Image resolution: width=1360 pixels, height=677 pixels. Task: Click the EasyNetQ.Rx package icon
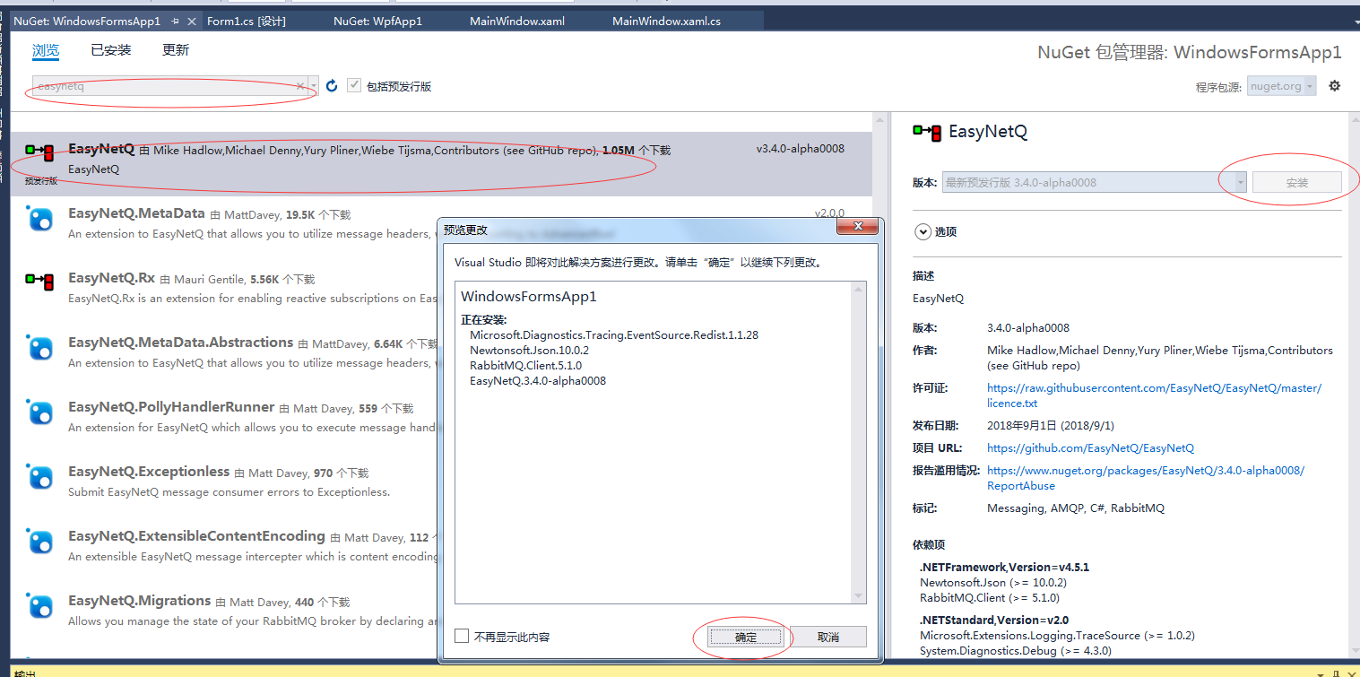pos(39,282)
